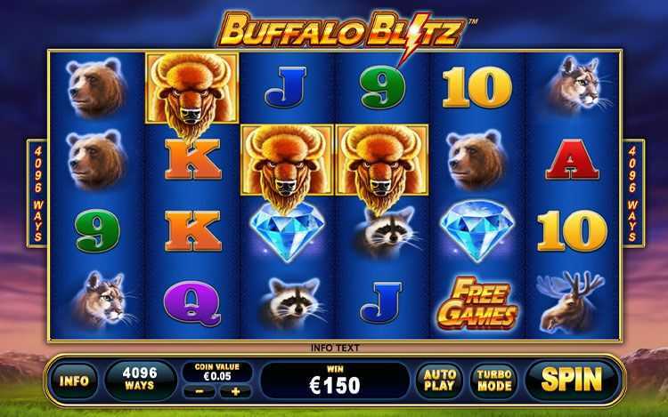Screen dimensions: 668x417
Task: Toggle Turbo Mode
Action: (x=494, y=381)
